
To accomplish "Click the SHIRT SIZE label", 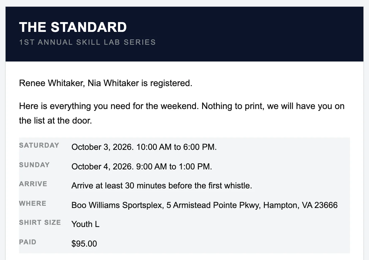I will tap(40, 223).
